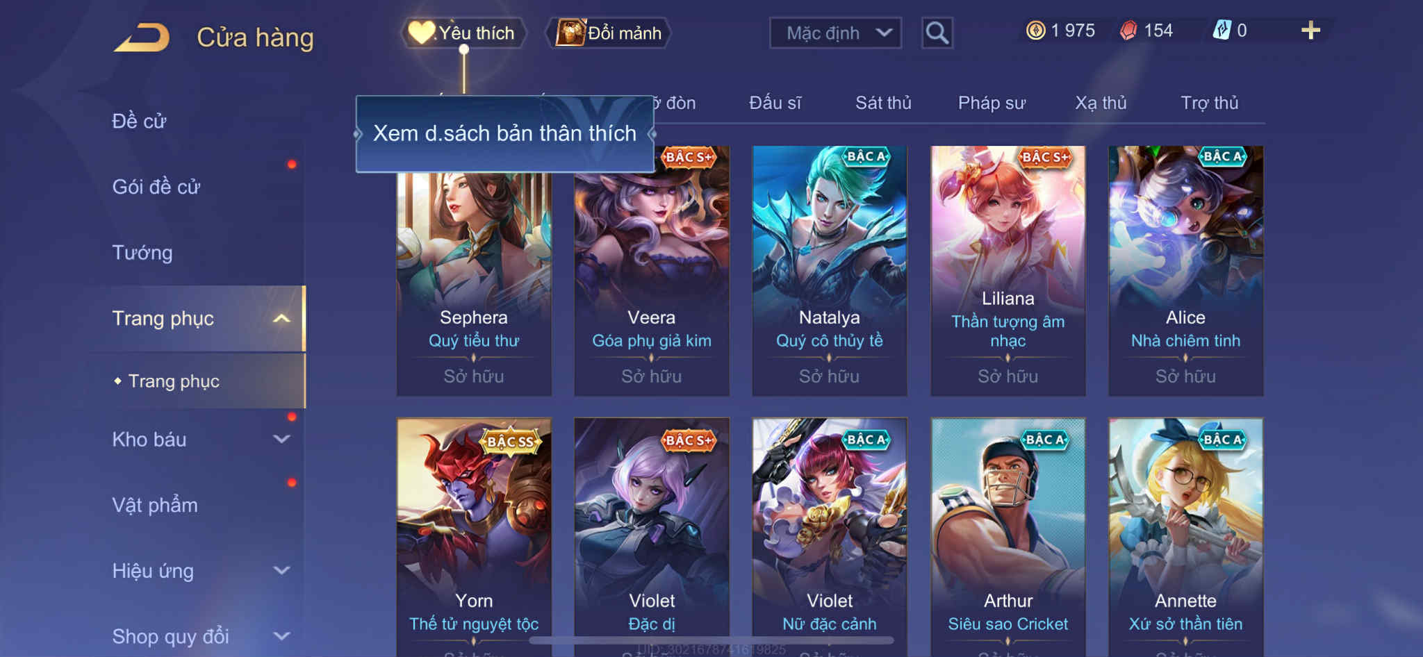1423x657 pixels.
Task: Open Tướng in the sidebar
Action: point(142,252)
